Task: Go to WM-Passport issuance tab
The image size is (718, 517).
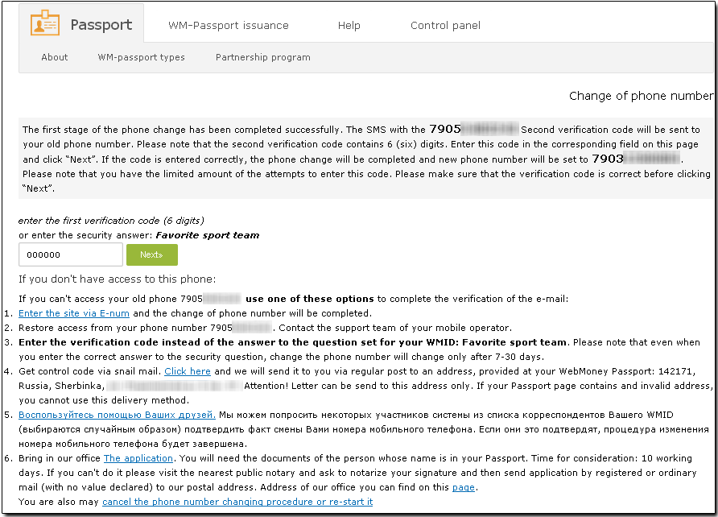Action: pos(229,26)
